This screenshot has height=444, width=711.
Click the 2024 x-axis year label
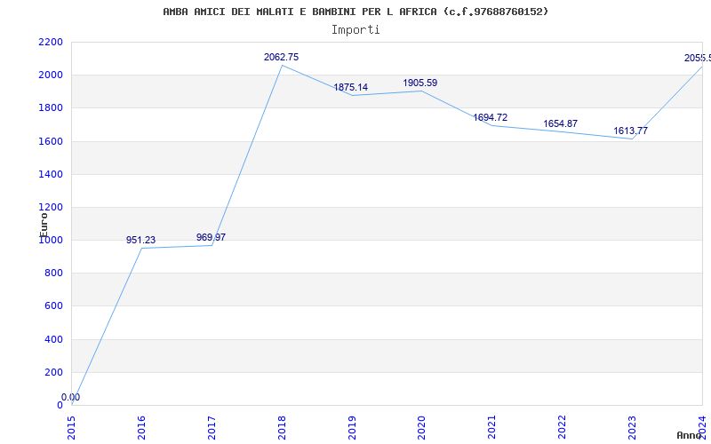tap(702, 427)
